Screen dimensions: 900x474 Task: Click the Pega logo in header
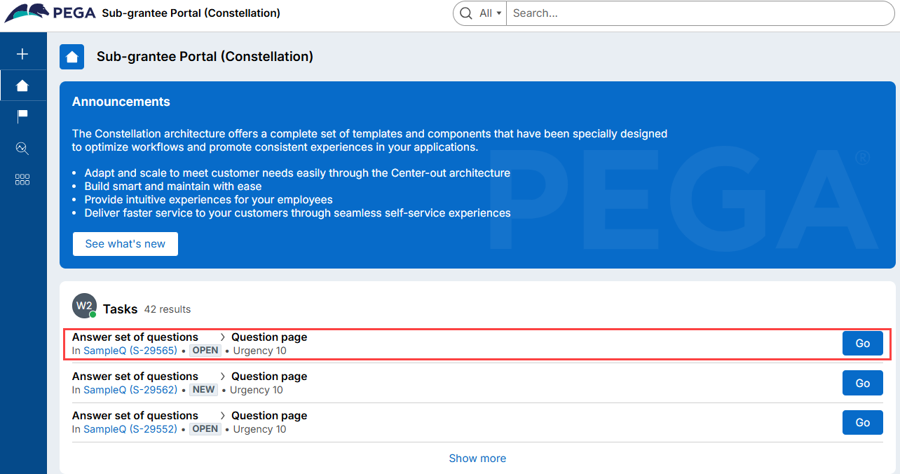tap(50, 13)
